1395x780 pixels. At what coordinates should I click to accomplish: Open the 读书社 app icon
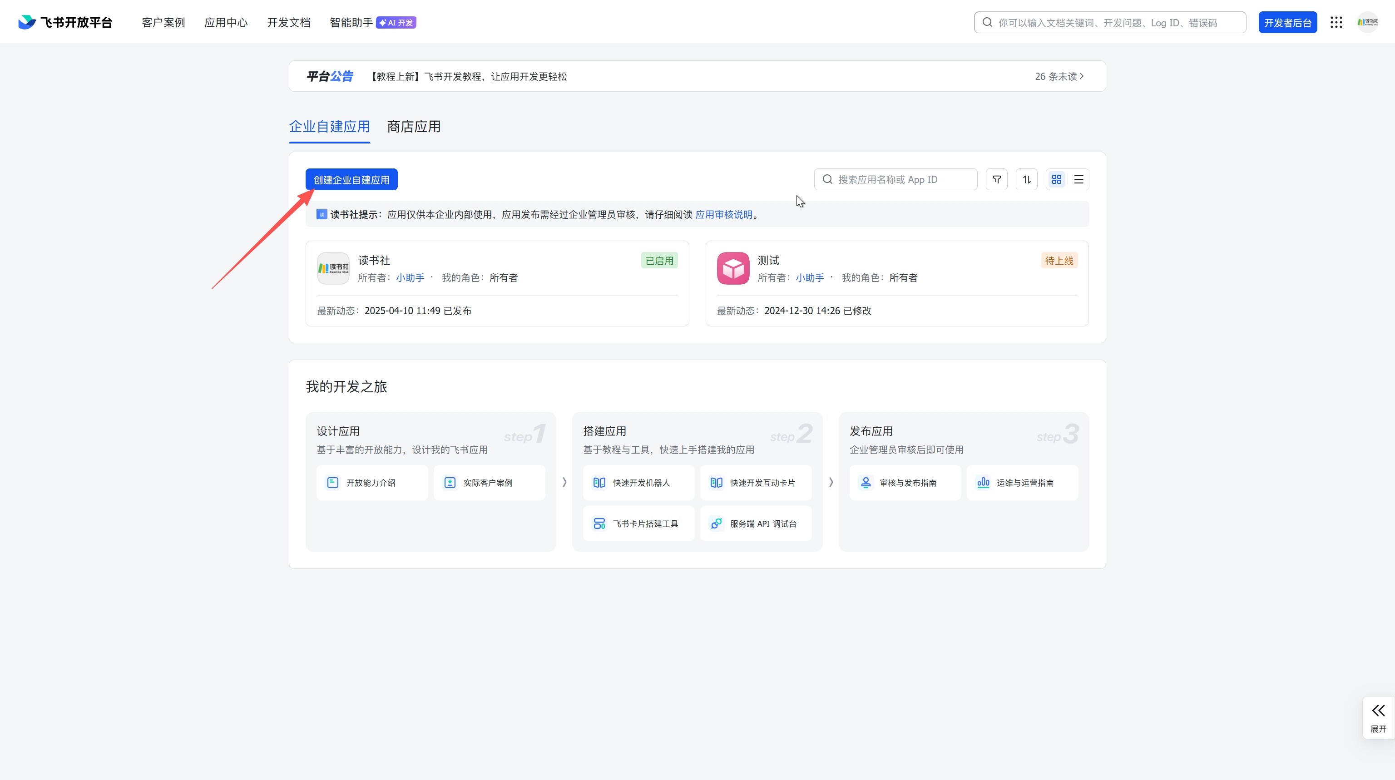(x=333, y=268)
